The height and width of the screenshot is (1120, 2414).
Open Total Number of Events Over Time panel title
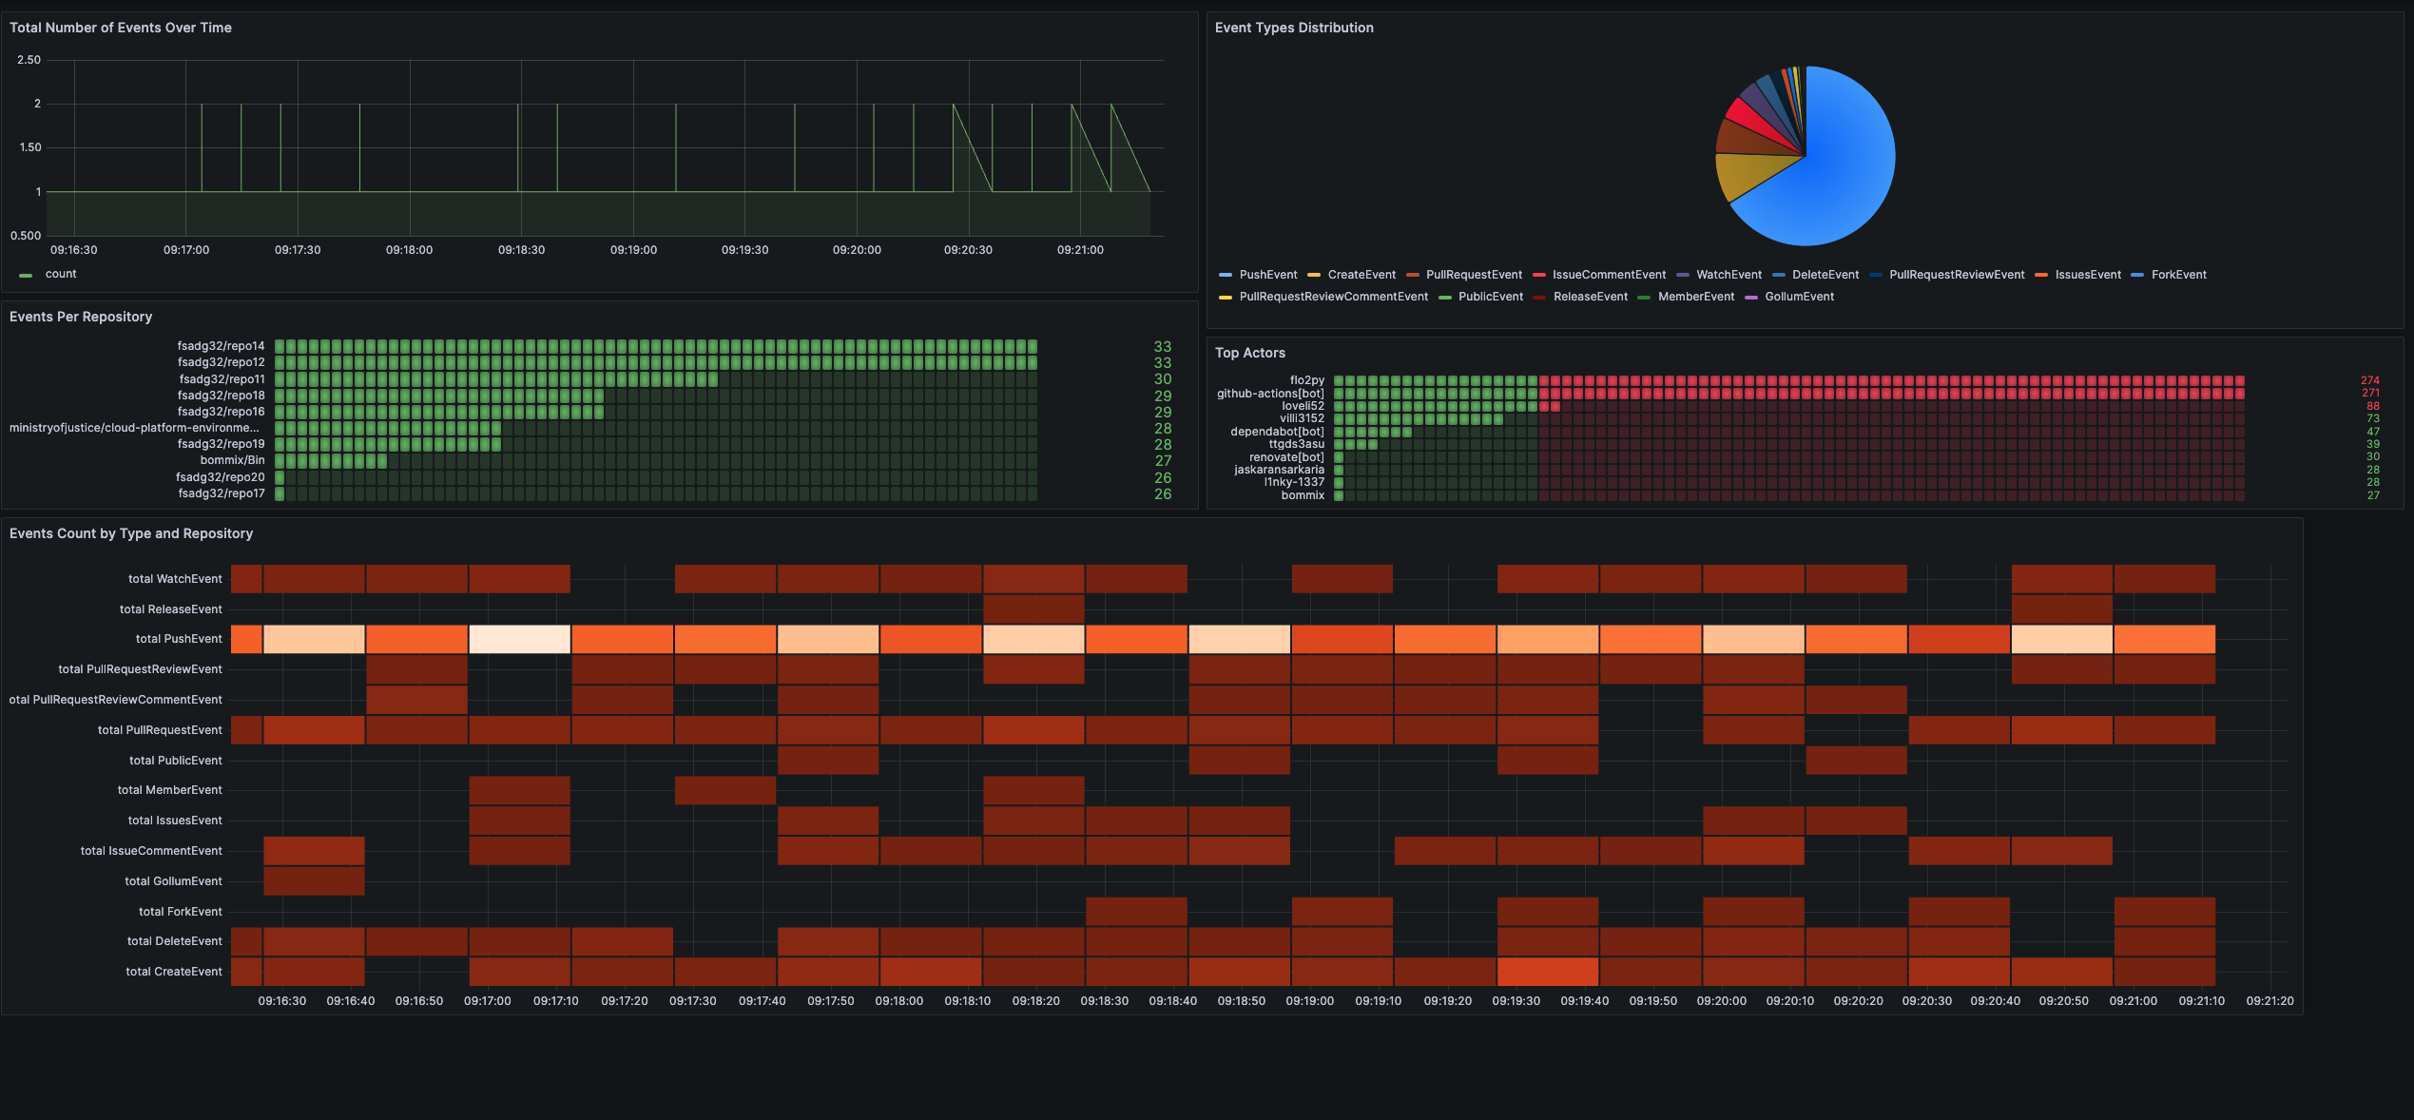point(121,28)
